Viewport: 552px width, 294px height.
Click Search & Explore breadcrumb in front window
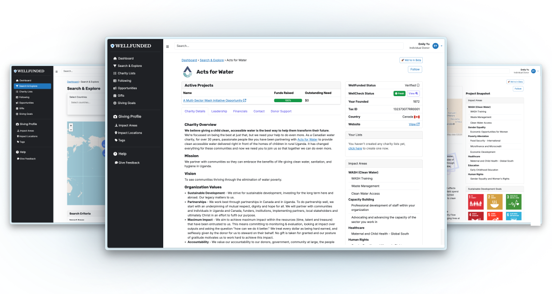(x=212, y=60)
